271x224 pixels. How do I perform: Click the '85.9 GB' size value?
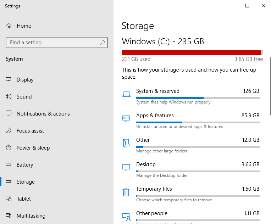click(250, 116)
